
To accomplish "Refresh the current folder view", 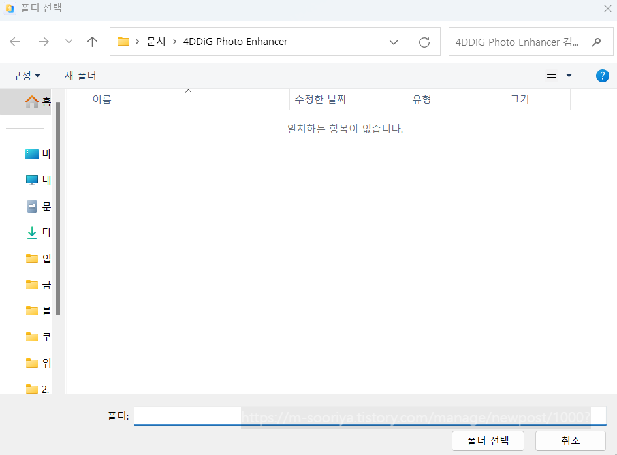I will click(424, 42).
